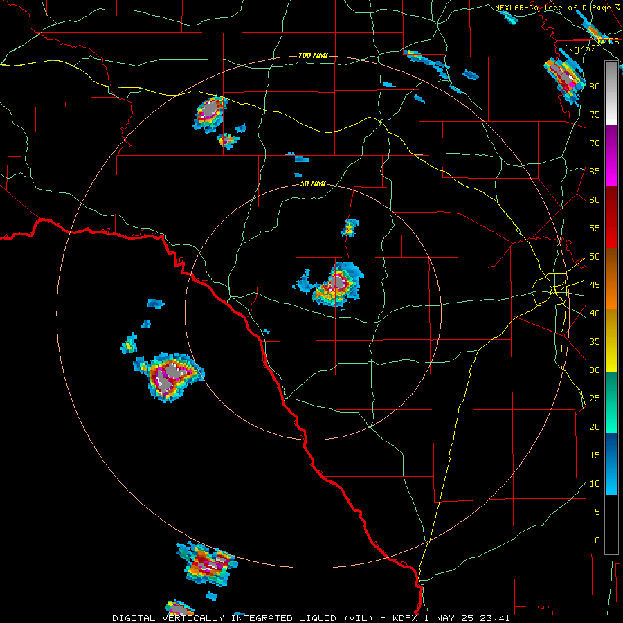Click the "NIDS" label above the scale

[608, 41]
